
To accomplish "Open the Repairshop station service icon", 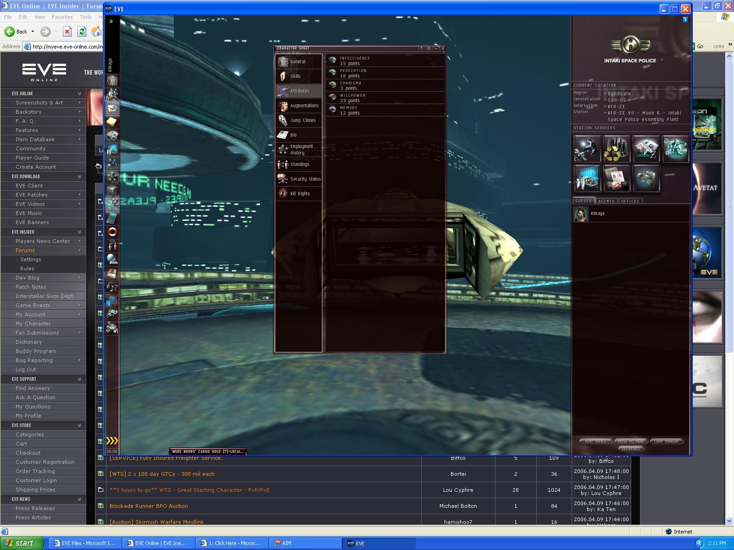I will pyautogui.click(x=587, y=148).
